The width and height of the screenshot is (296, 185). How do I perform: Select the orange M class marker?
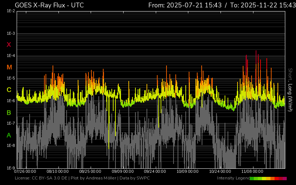pos(9,67)
